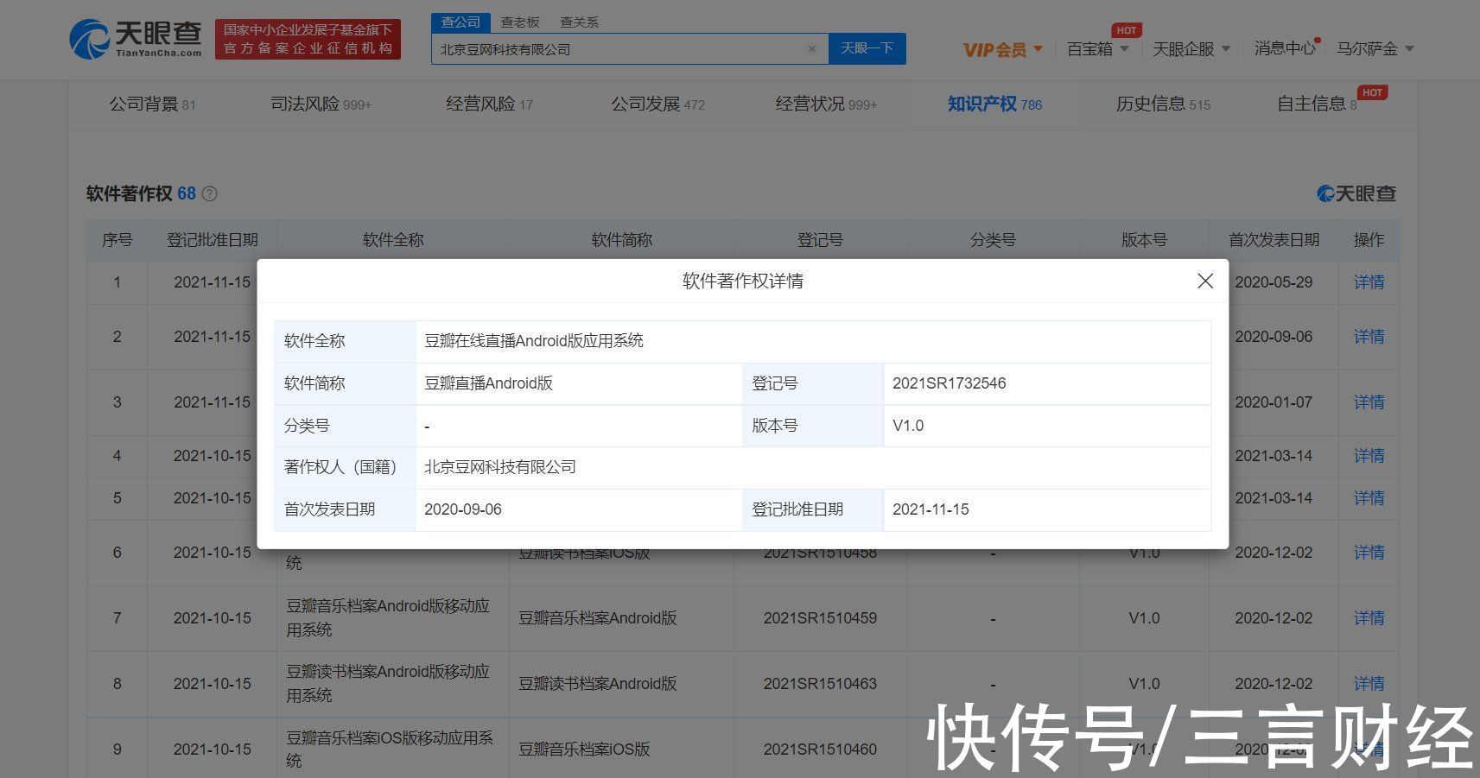
Task: Click the 国家中小企业发展子基金 red banner
Action: [x=308, y=40]
